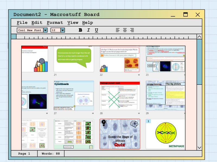Center align the text
Viewport: 217px width, 162px height.
coord(125,30)
